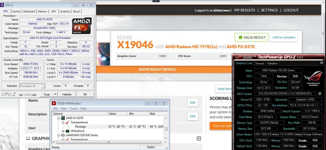
Task: Click the processor Name field AMD FX-8370
Action: [x=44, y=19]
